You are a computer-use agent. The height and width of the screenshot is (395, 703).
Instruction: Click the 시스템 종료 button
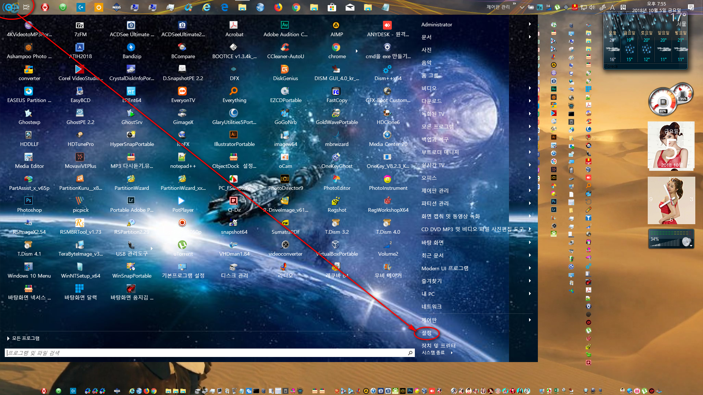pos(433,353)
